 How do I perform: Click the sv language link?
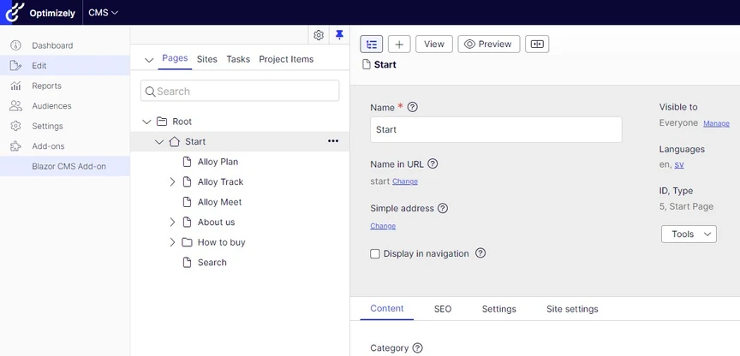[679, 164]
